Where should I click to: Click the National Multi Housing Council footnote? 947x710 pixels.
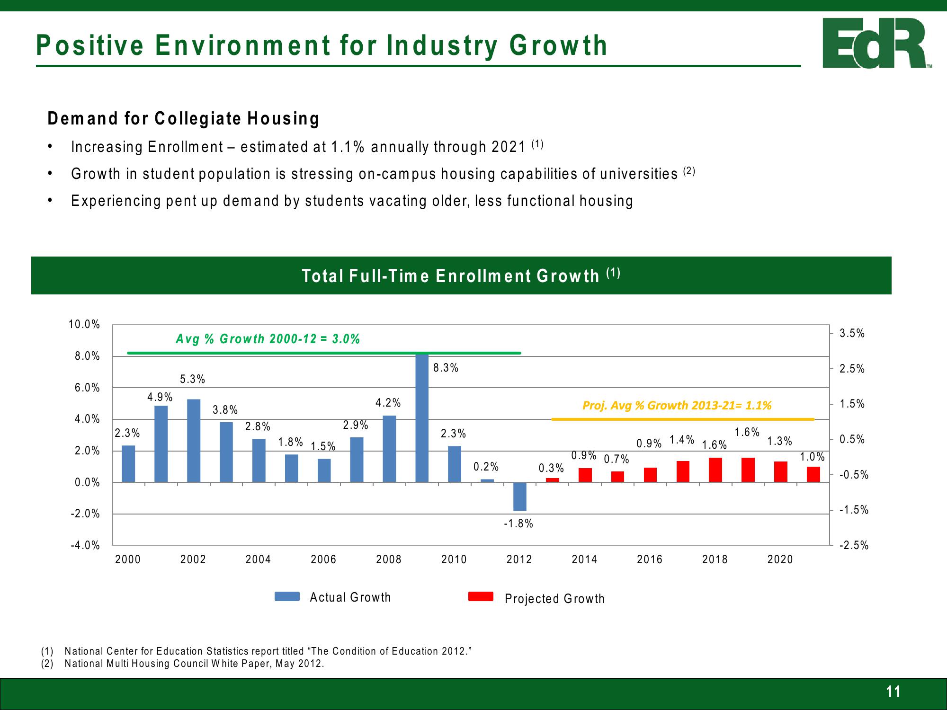tap(183, 663)
